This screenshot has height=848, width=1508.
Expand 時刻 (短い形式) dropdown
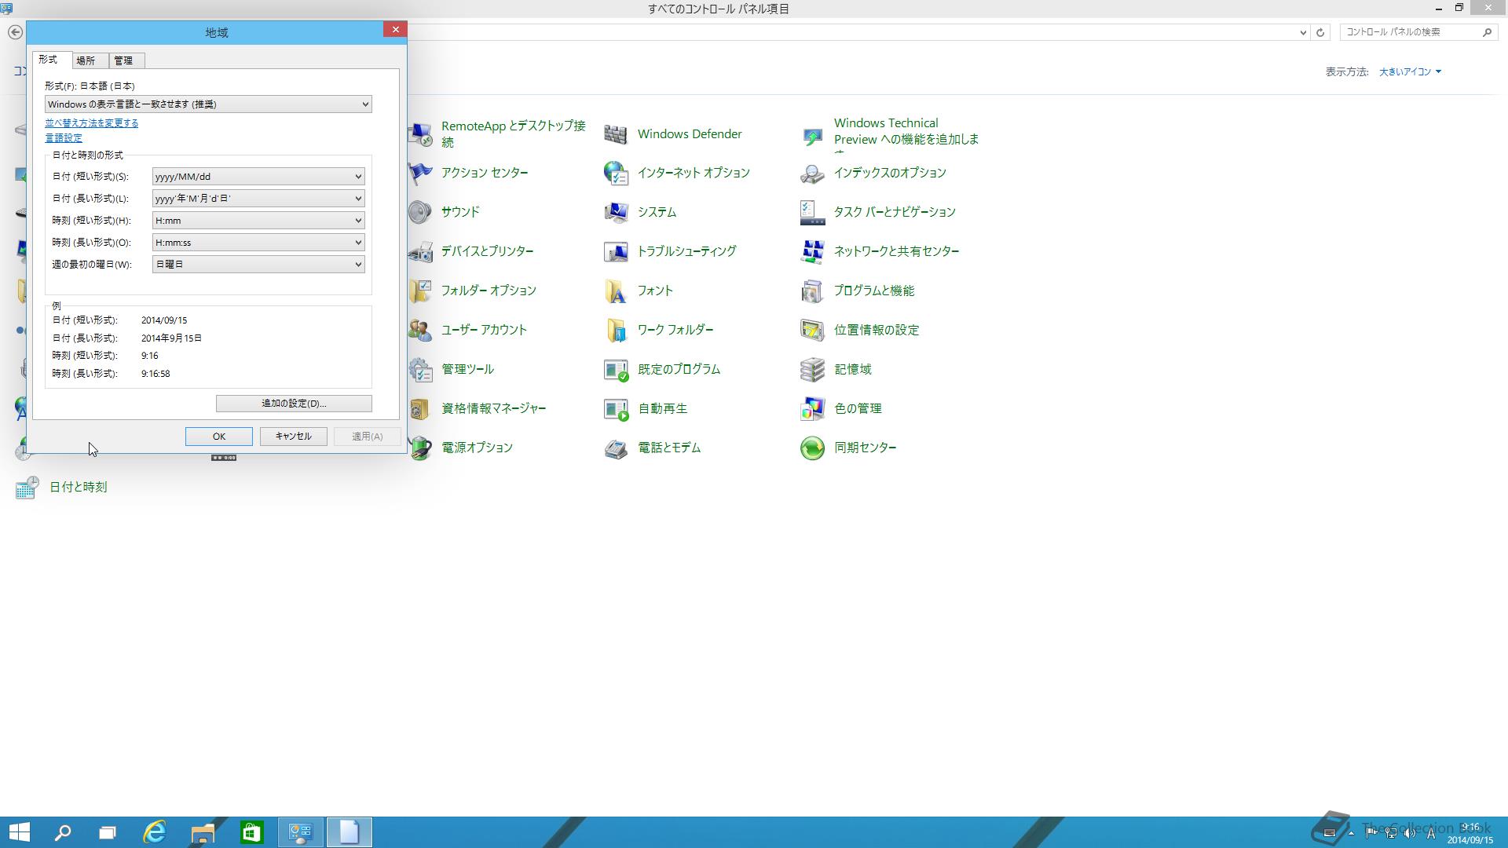point(258,221)
